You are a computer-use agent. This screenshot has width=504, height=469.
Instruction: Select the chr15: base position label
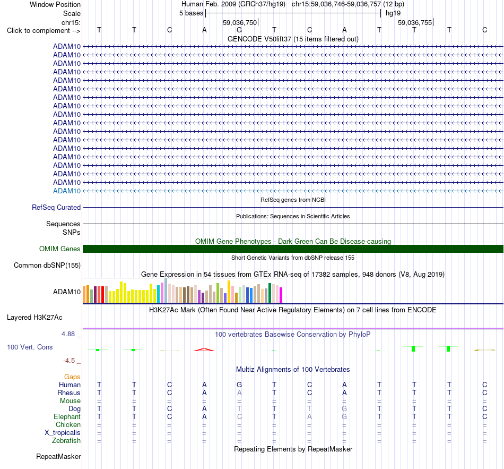[x=71, y=22]
